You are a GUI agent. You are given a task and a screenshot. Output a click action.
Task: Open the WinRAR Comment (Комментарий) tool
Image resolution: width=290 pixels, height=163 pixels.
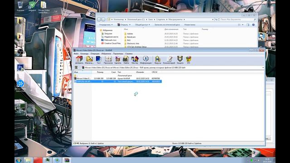tap(169, 60)
